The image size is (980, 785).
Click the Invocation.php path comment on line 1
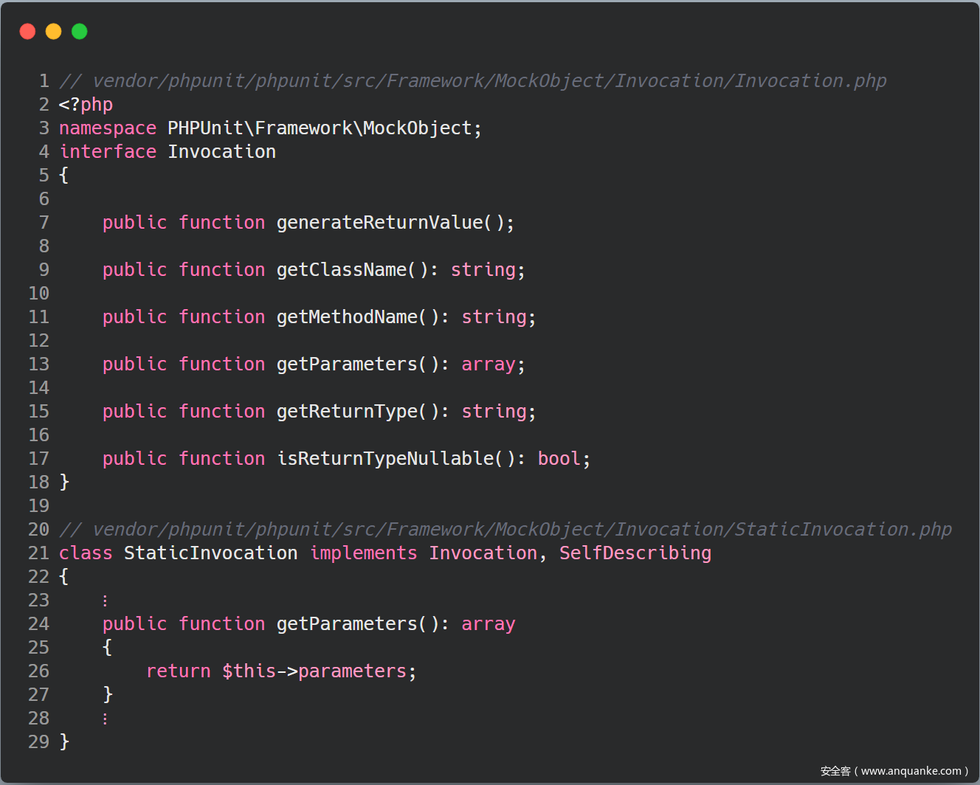click(472, 81)
